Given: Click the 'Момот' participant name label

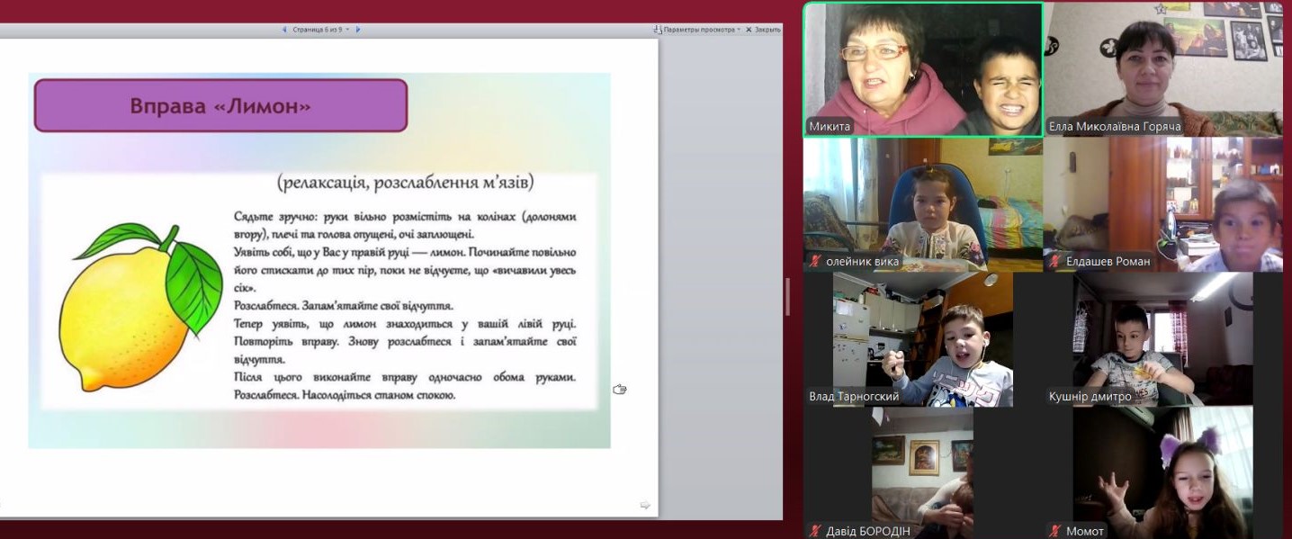Looking at the screenshot, I should tap(1084, 531).
